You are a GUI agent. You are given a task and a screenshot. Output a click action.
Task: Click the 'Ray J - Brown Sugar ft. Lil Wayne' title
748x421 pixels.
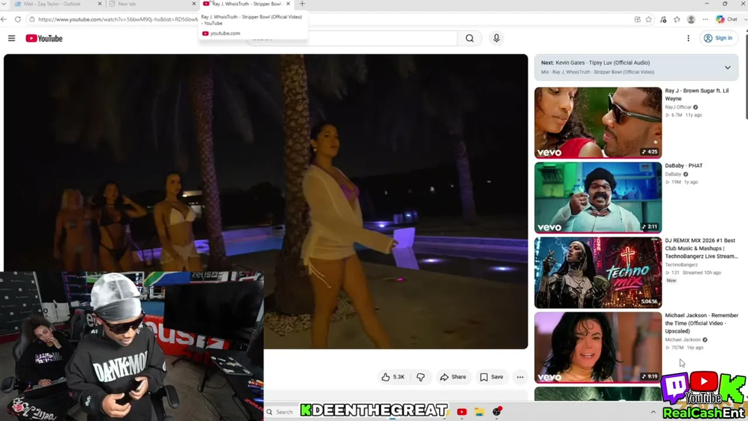click(697, 95)
